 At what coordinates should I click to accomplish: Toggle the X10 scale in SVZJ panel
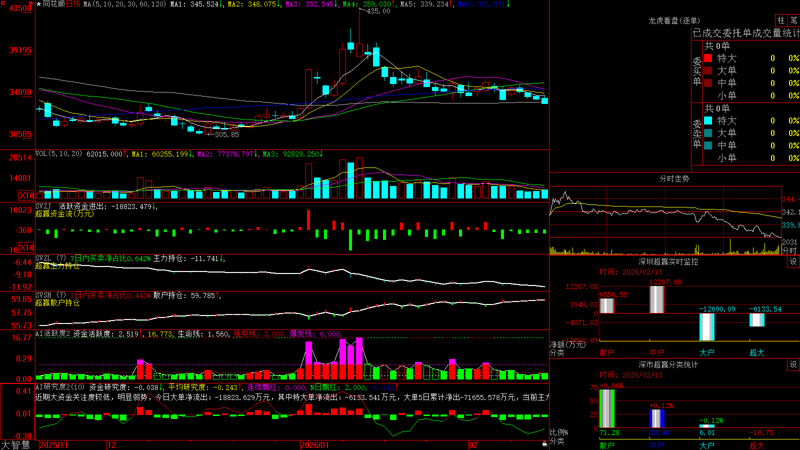(26, 247)
